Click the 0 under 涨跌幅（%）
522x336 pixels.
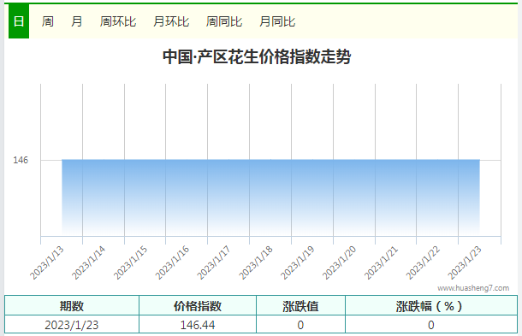tap(431, 325)
